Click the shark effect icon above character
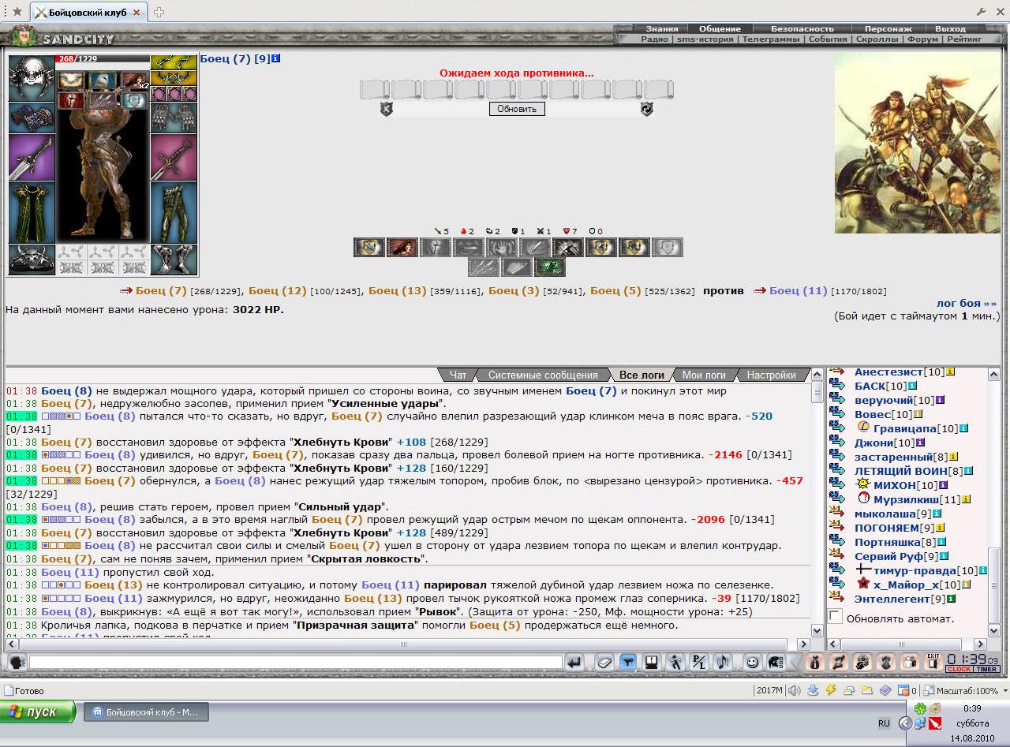The width and height of the screenshot is (1010, 747). pos(103,80)
